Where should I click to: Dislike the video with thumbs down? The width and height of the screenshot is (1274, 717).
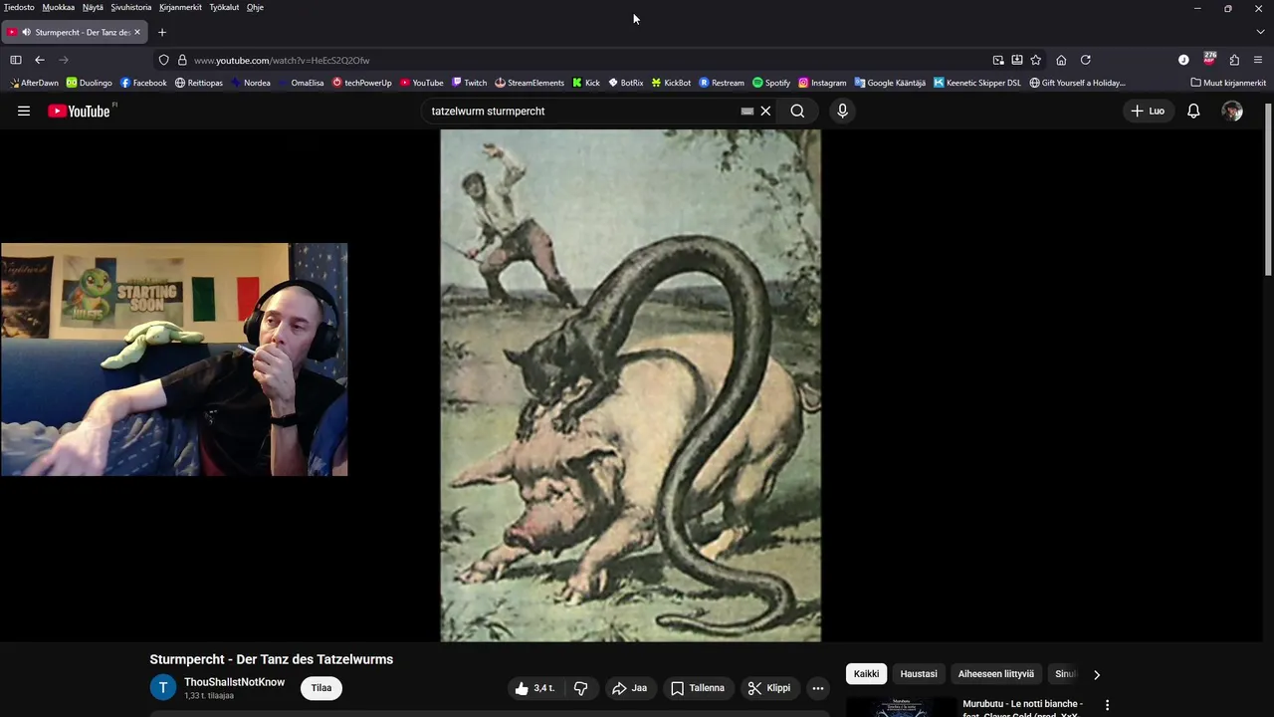580,688
